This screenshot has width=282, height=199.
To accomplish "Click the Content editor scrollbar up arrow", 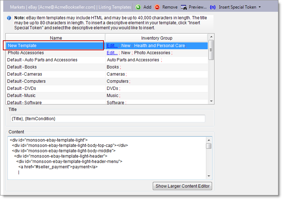I will pyautogui.click(x=209, y=139).
